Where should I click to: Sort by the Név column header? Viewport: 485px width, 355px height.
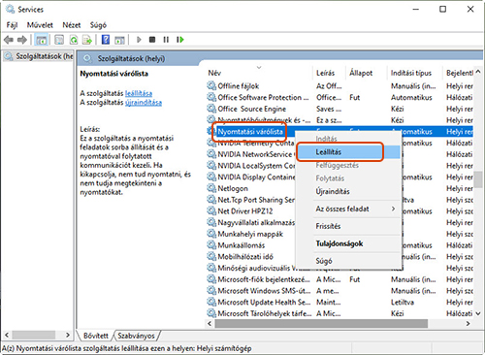pyautogui.click(x=259, y=73)
